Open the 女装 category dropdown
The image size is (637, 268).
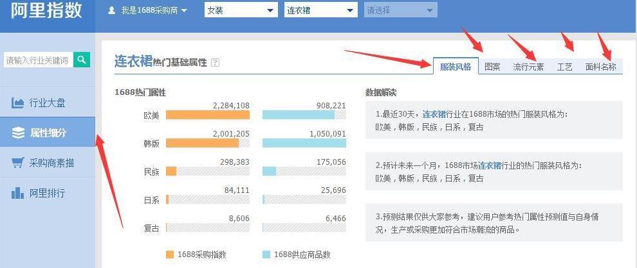tap(241, 10)
